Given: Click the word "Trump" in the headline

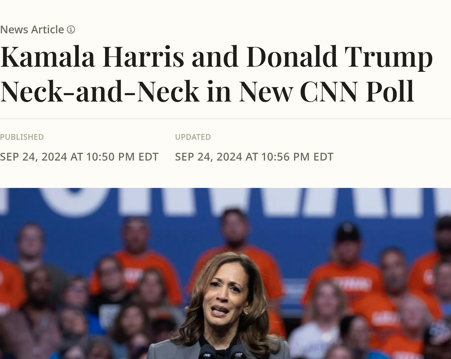Looking at the screenshot, I should [388, 57].
